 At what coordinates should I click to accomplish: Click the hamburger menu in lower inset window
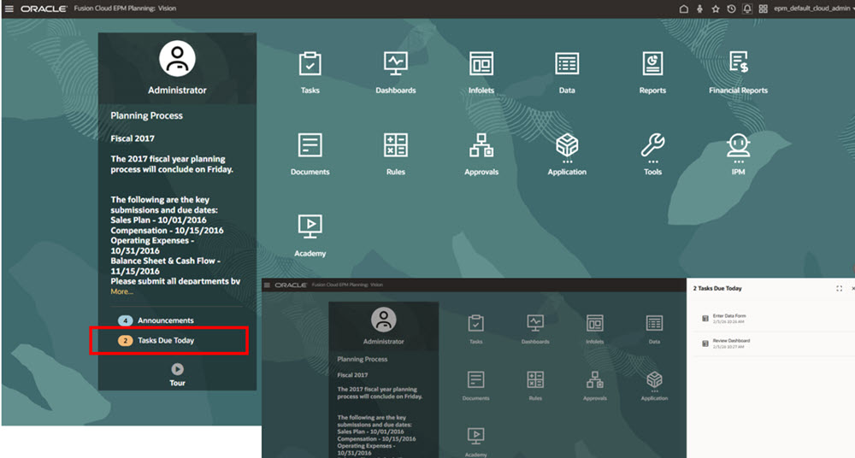(267, 285)
